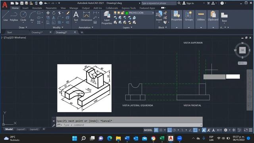The image size is (254, 143).
Task: Add new drawing tab with plus
Action: [82, 33]
